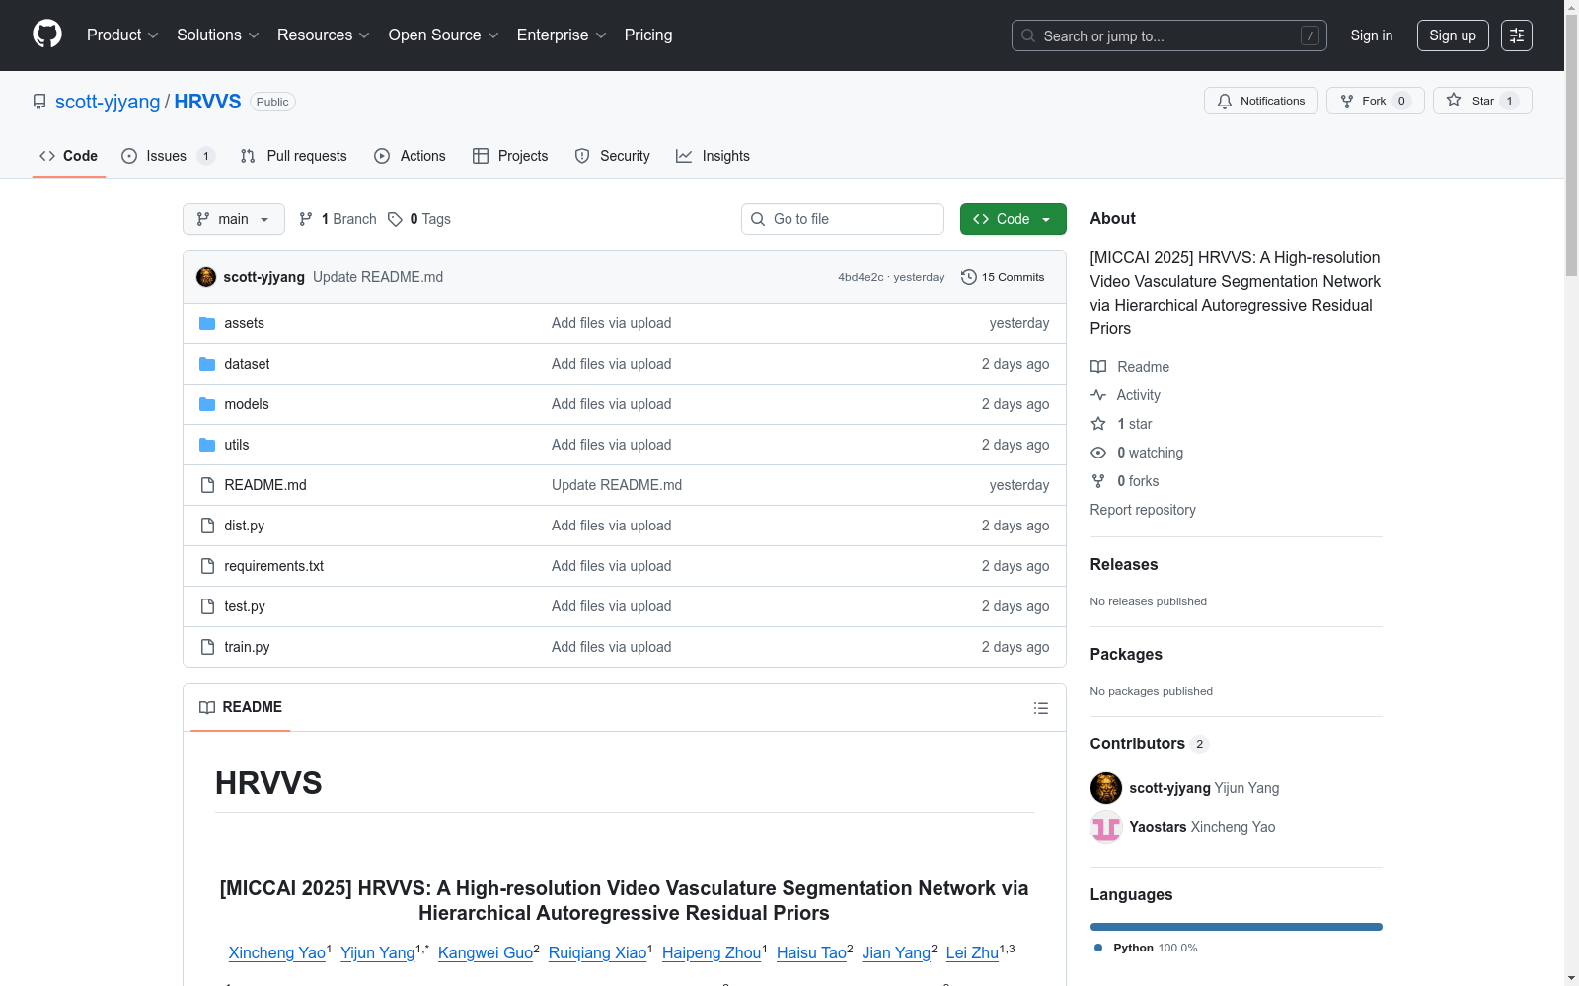The height and width of the screenshot is (986, 1579).
Task: Expand the Enterprise menu
Action: tap(562, 35)
